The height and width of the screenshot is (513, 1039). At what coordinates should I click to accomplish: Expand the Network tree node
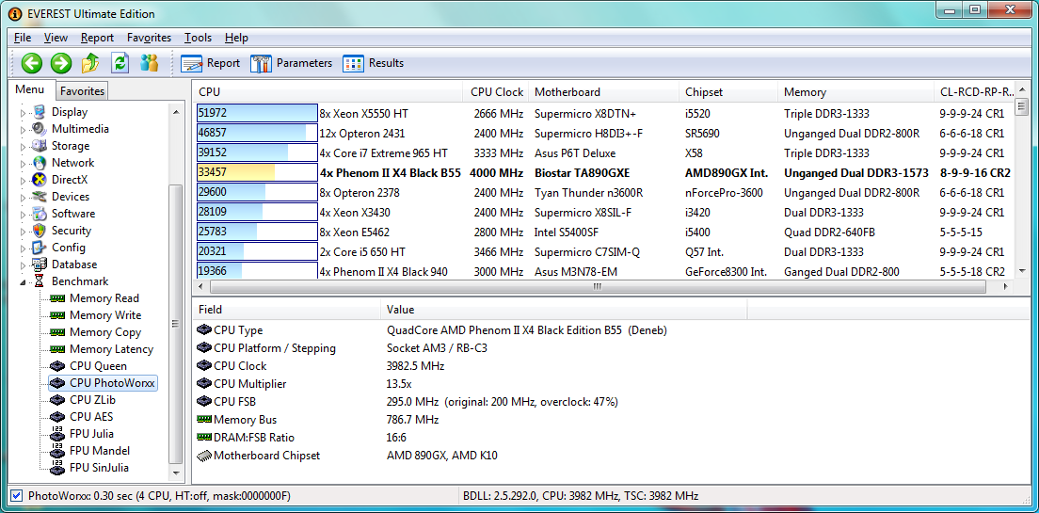[x=24, y=163]
